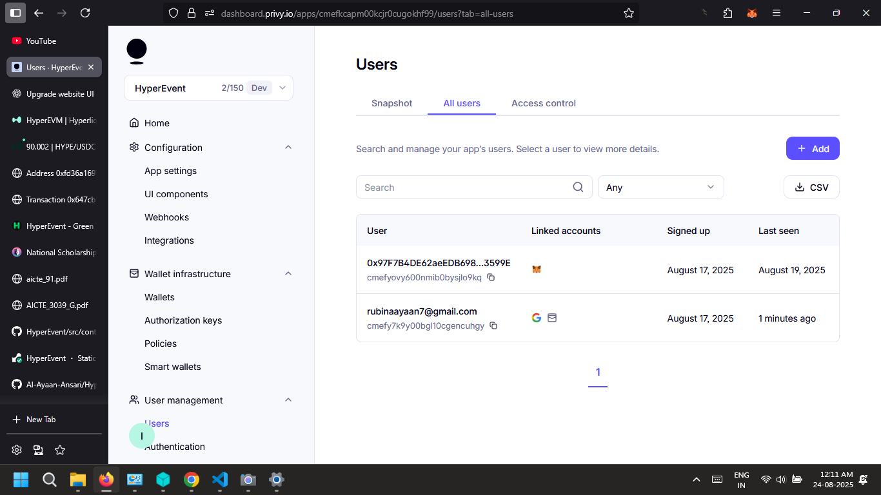Go back to previous page
The width and height of the screenshot is (881, 495).
click(x=39, y=13)
